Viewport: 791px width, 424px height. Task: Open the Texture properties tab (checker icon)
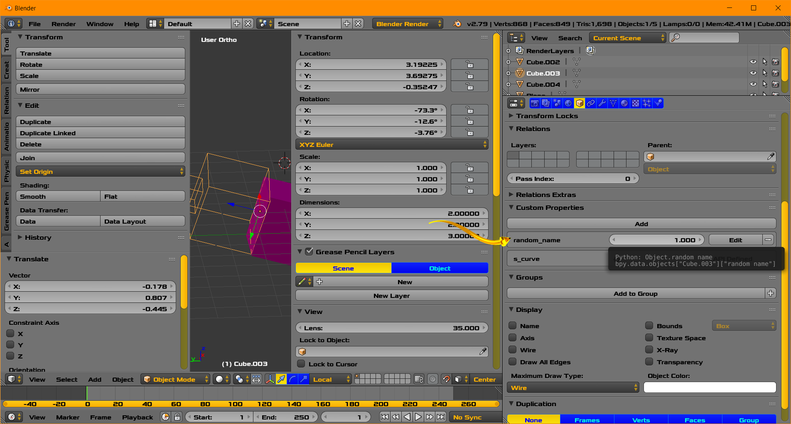(x=636, y=103)
